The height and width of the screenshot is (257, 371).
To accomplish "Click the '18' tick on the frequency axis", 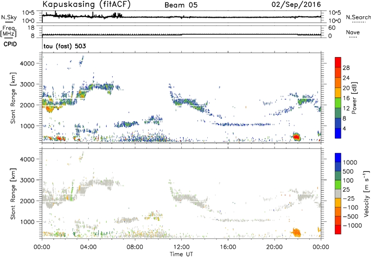I will [31, 28].
